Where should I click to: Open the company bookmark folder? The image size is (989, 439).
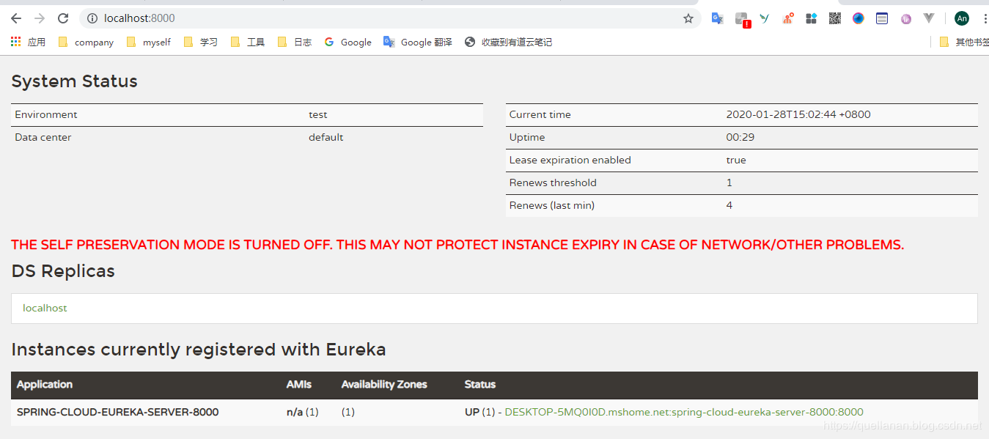tap(86, 43)
